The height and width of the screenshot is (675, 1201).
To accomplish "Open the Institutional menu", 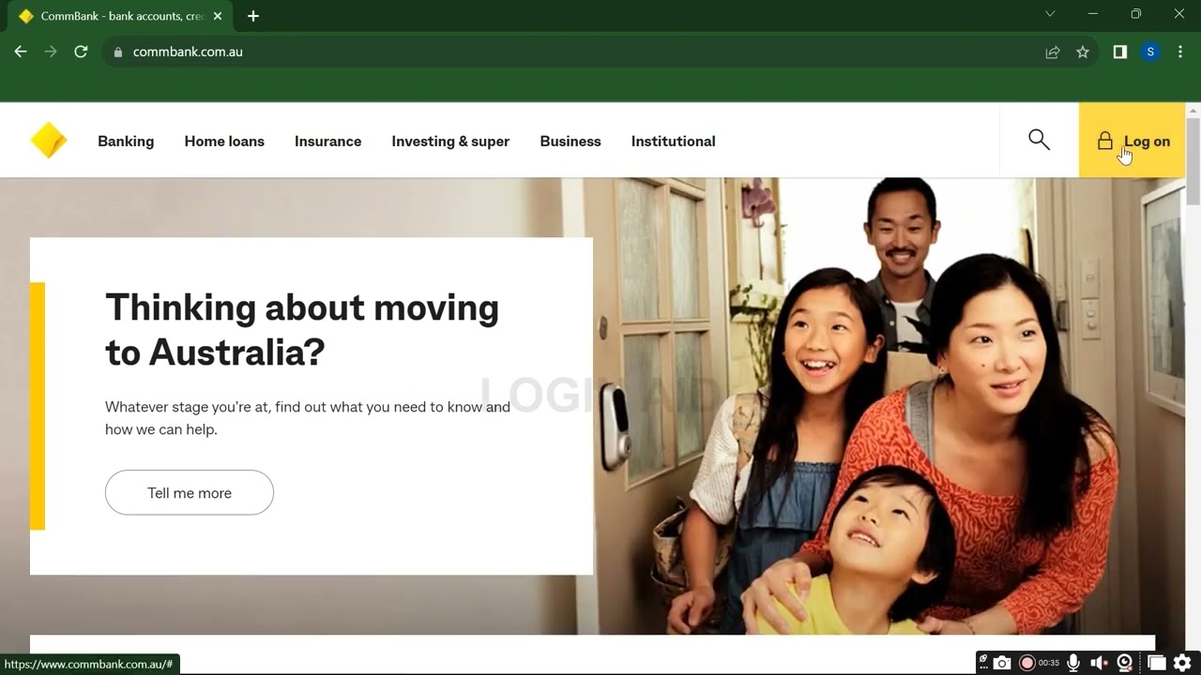I will 673,142.
